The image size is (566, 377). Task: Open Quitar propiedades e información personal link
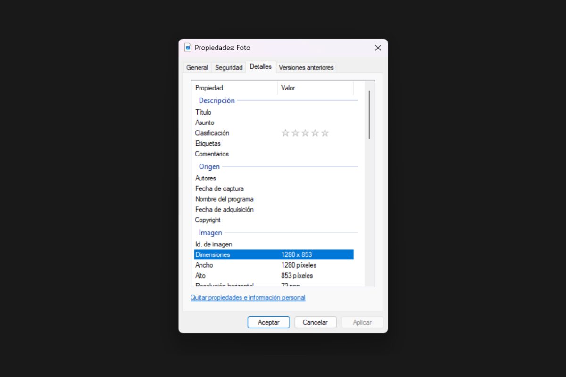[x=248, y=298]
